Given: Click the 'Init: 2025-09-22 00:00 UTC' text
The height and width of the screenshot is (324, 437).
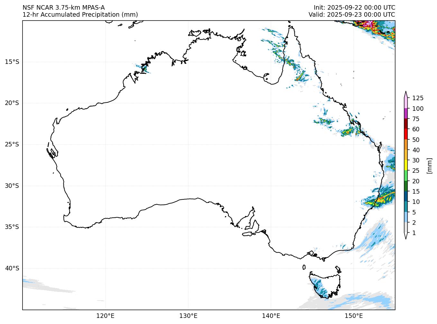Looking at the screenshot, I should coord(354,7).
